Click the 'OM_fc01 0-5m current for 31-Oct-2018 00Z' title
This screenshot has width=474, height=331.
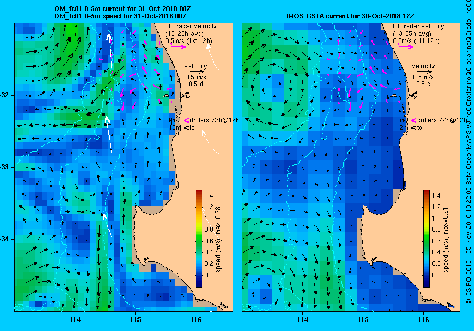(122, 9)
